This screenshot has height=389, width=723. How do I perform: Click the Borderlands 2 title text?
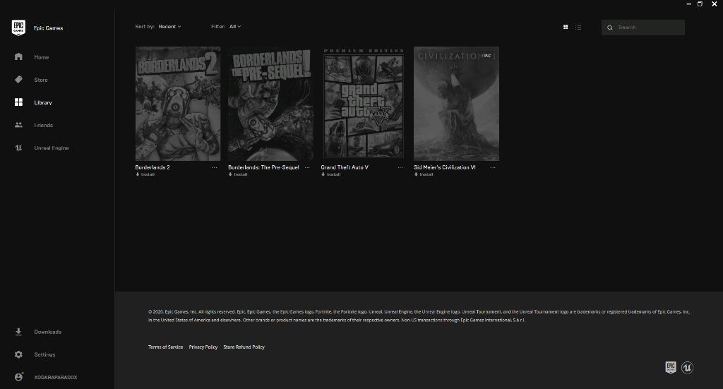(x=153, y=167)
